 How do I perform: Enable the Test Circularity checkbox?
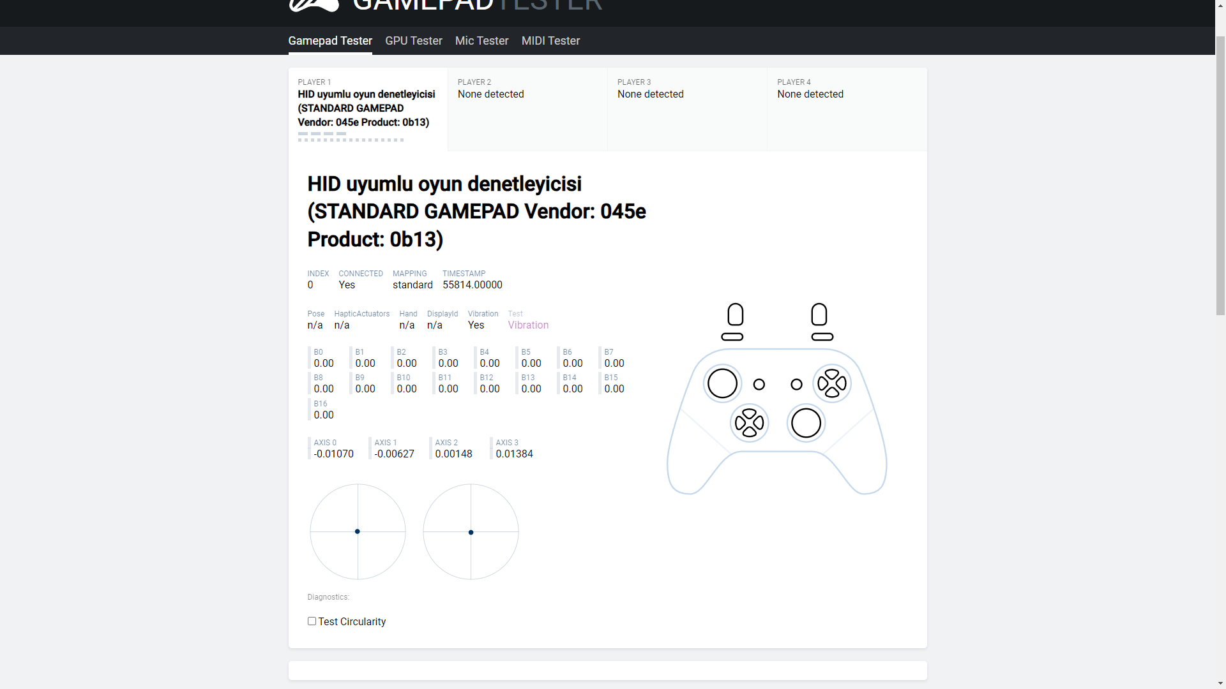click(x=312, y=621)
